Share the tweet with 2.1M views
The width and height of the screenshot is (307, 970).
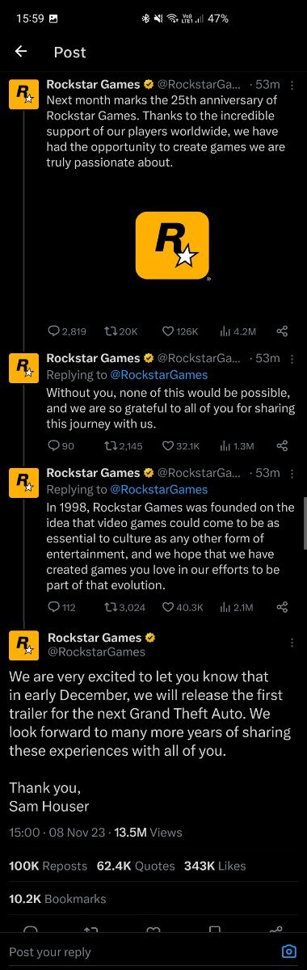[x=282, y=607]
